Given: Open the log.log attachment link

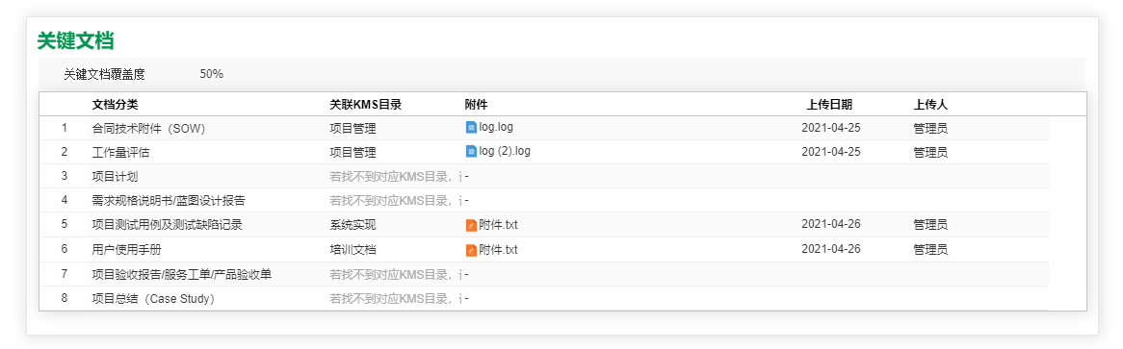Looking at the screenshot, I should click(x=496, y=127).
